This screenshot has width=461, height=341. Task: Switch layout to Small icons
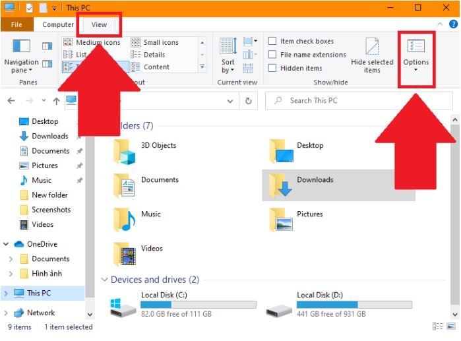[155, 42]
